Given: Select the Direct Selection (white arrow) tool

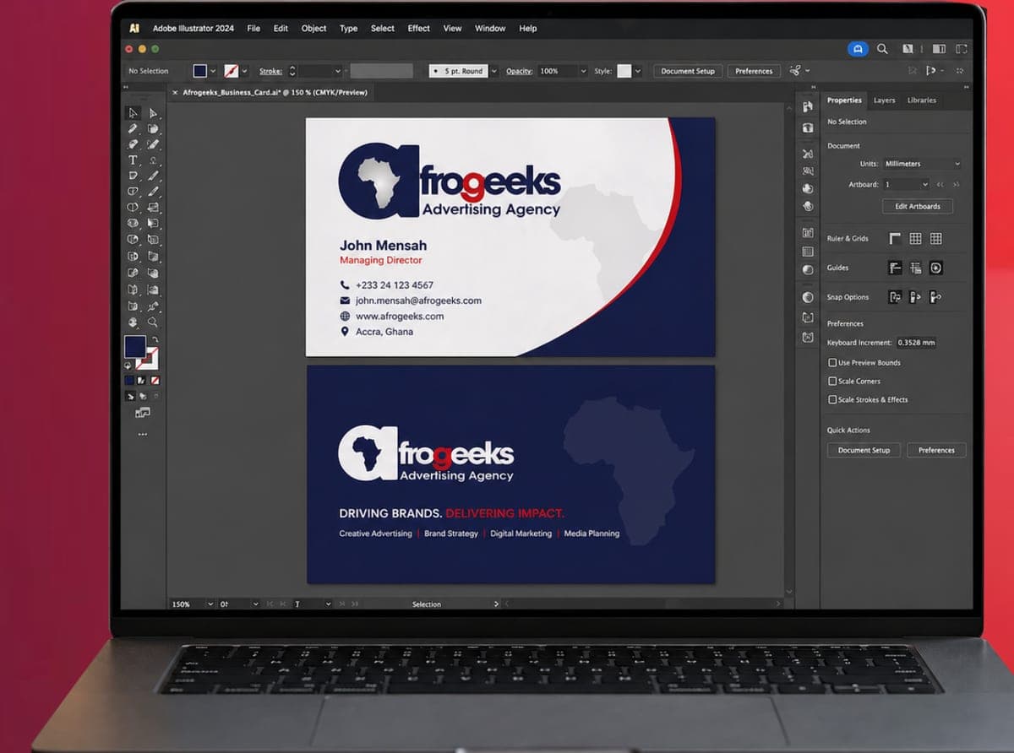Looking at the screenshot, I should pos(153,113).
